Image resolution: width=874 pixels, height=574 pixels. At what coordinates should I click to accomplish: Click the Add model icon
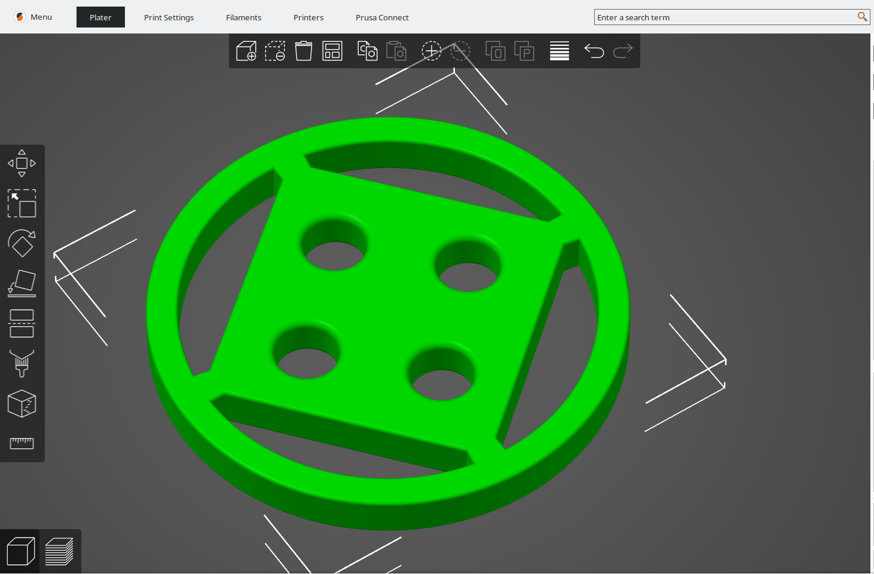(x=246, y=51)
